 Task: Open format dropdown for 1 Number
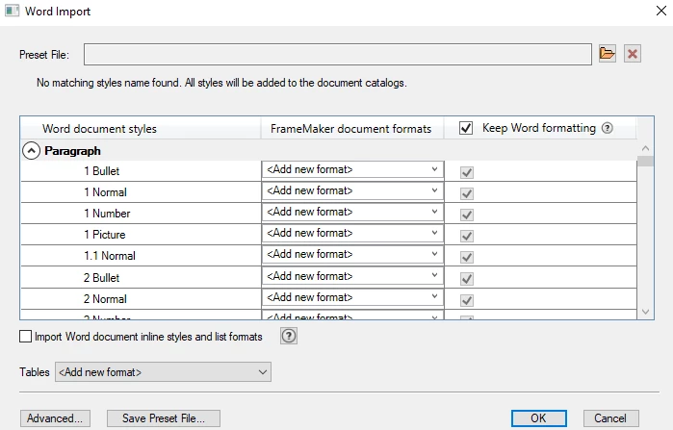click(x=352, y=212)
